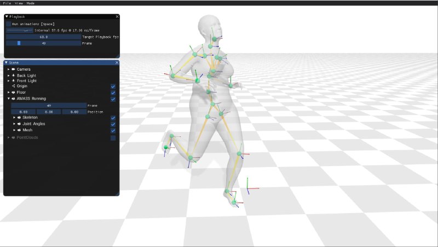Collapse the Playback panel triangle
Screen dimensions: 438x247
click(x=7, y=17)
